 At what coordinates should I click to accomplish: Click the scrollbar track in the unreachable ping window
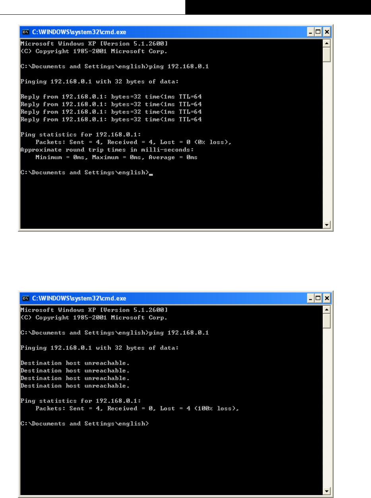coord(327,408)
